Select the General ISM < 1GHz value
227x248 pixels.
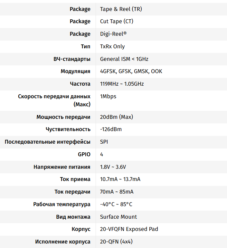124,59
